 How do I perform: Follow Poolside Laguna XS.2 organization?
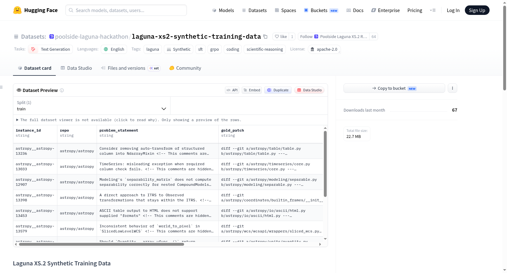click(334, 36)
